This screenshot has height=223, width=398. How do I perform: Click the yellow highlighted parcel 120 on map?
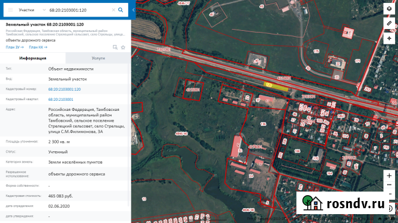coord(276,87)
